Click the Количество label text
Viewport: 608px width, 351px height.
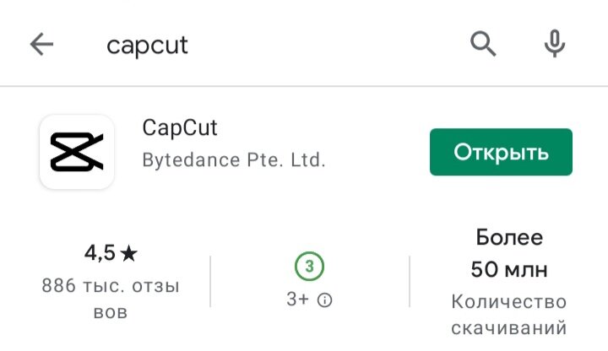pos(508,302)
